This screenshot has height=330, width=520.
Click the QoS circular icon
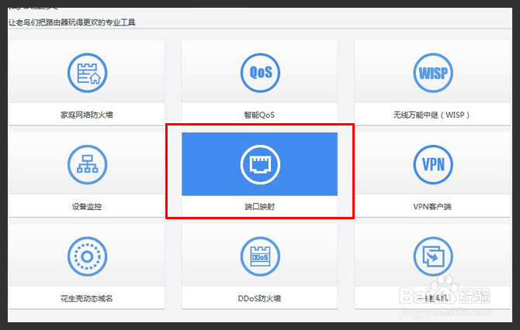tap(260, 73)
